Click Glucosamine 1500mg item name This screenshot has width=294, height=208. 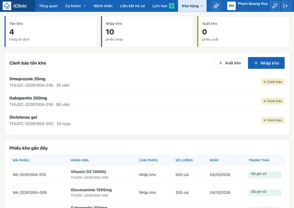pos(91,190)
